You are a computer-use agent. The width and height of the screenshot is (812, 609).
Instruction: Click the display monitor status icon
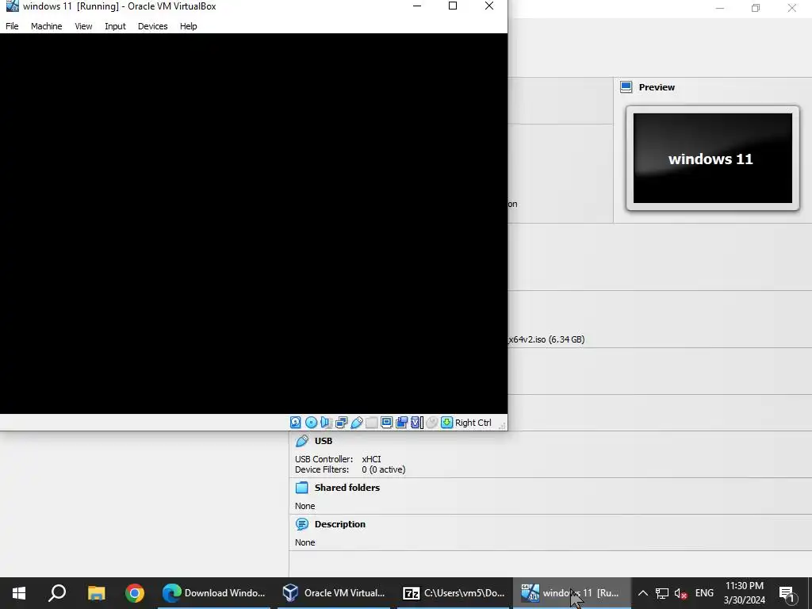386,423
